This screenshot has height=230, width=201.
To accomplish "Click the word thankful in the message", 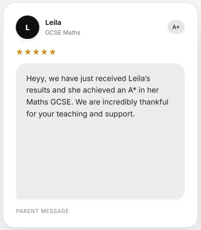I will click(154, 102).
